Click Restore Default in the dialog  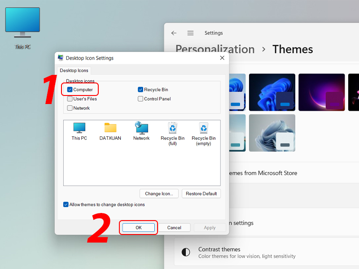(201, 193)
